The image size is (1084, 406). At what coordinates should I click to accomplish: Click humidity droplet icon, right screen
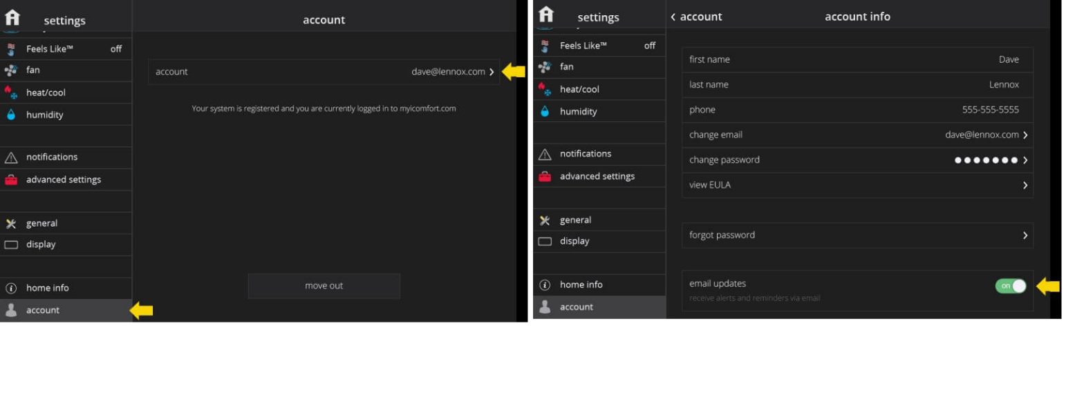click(545, 111)
